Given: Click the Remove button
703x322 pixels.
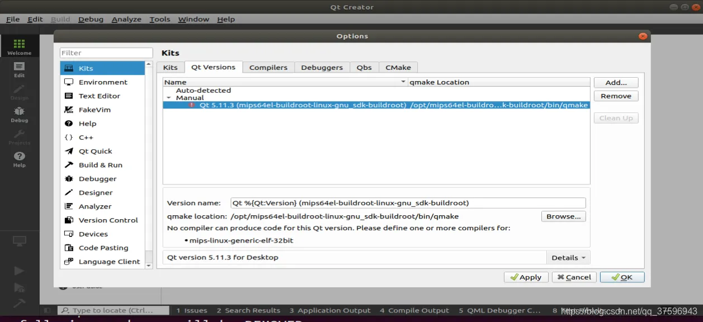Looking at the screenshot, I should click(x=616, y=96).
